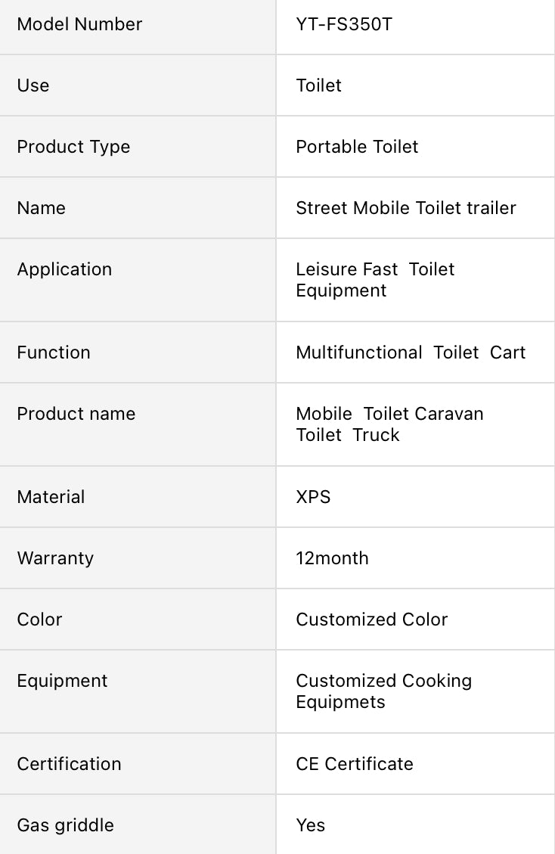Select Leisure Fast Toilet Equipment value
The image size is (555, 854).
375,280
